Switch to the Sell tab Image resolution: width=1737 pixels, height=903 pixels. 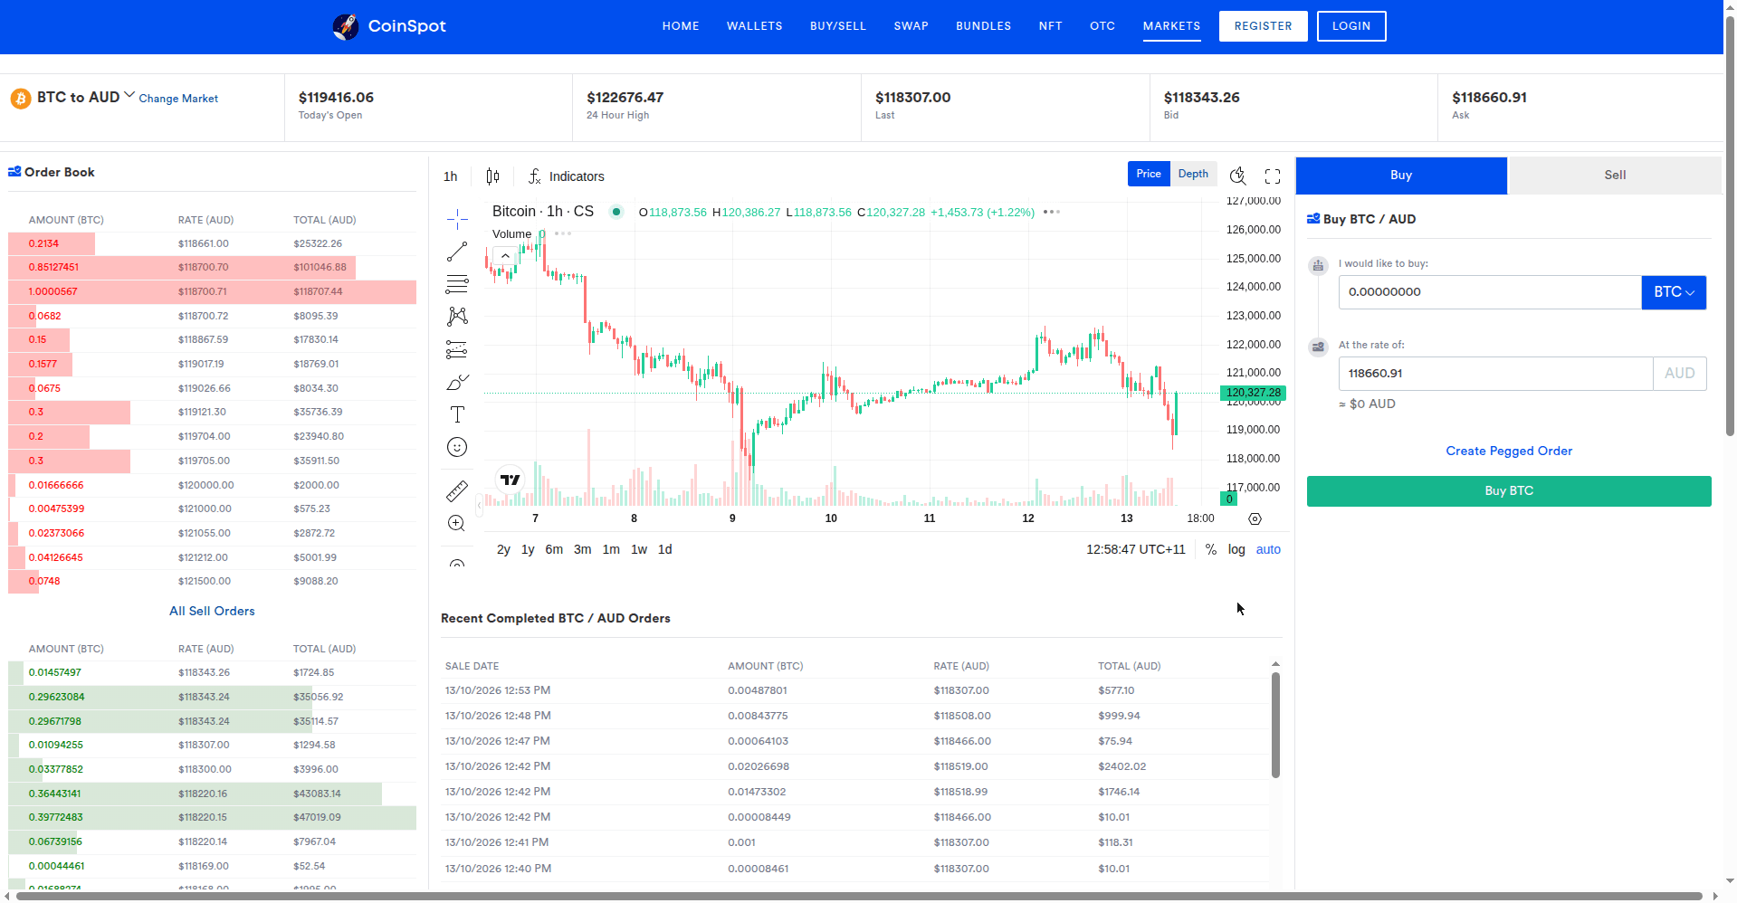click(1615, 175)
